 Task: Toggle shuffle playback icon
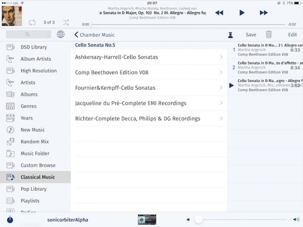(66, 22)
